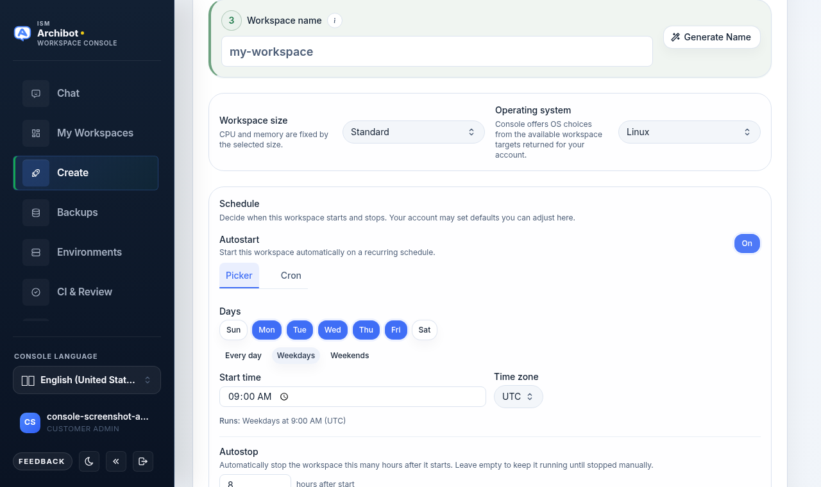Click the CS user avatar
Image resolution: width=821 pixels, height=487 pixels.
30,423
